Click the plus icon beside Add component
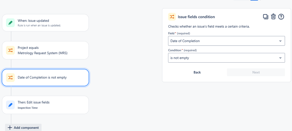Screen dimensions: 292x131 [10, 128]
